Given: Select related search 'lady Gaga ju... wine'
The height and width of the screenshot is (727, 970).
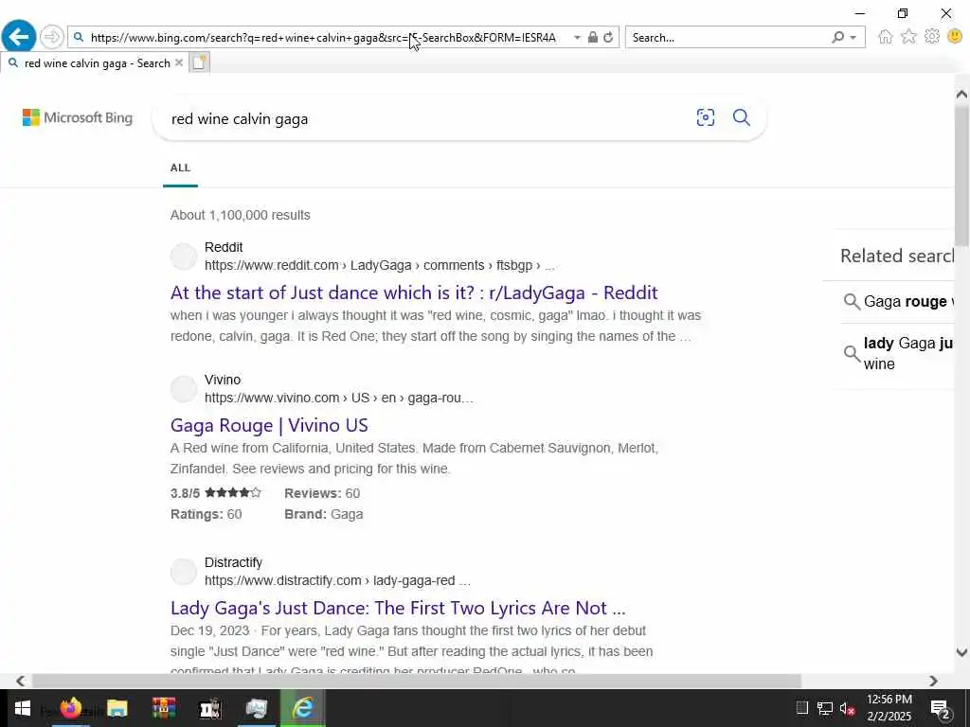Looking at the screenshot, I should tap(898, 354).
